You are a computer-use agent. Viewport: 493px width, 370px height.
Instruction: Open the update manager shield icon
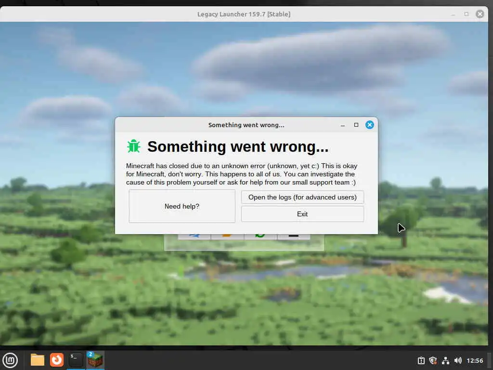pyautogui.click(x=433, y=360)
